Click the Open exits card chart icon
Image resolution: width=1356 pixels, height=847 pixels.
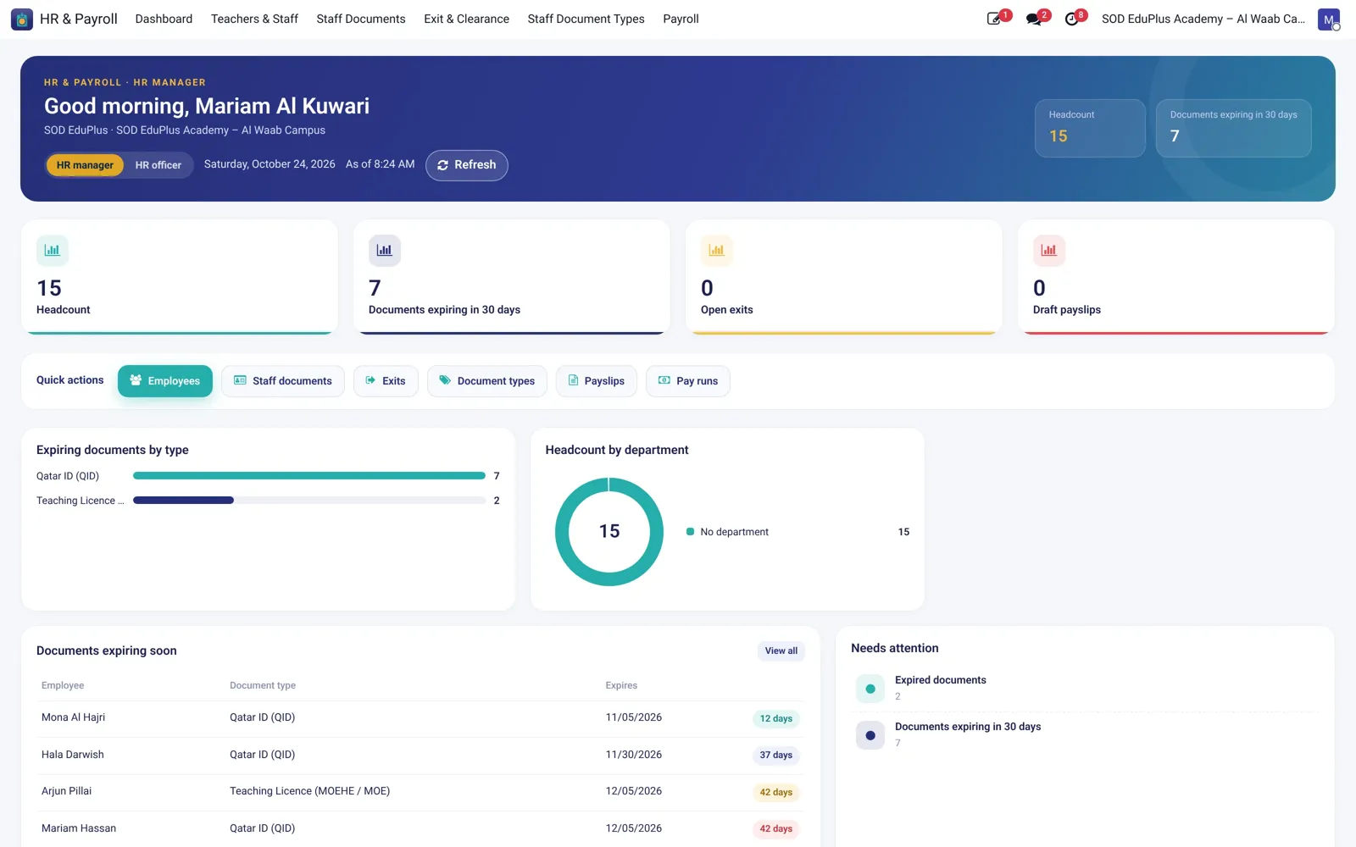coord(717,250)
